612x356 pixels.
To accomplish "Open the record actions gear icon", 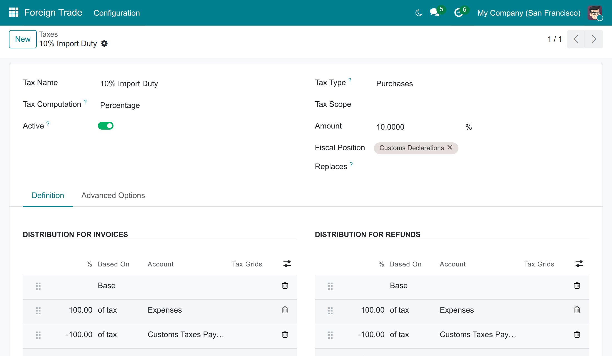I will point(104,43).
